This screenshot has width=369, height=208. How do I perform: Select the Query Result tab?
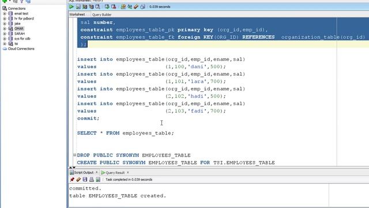pyautogui.click(x=115, y=173)
